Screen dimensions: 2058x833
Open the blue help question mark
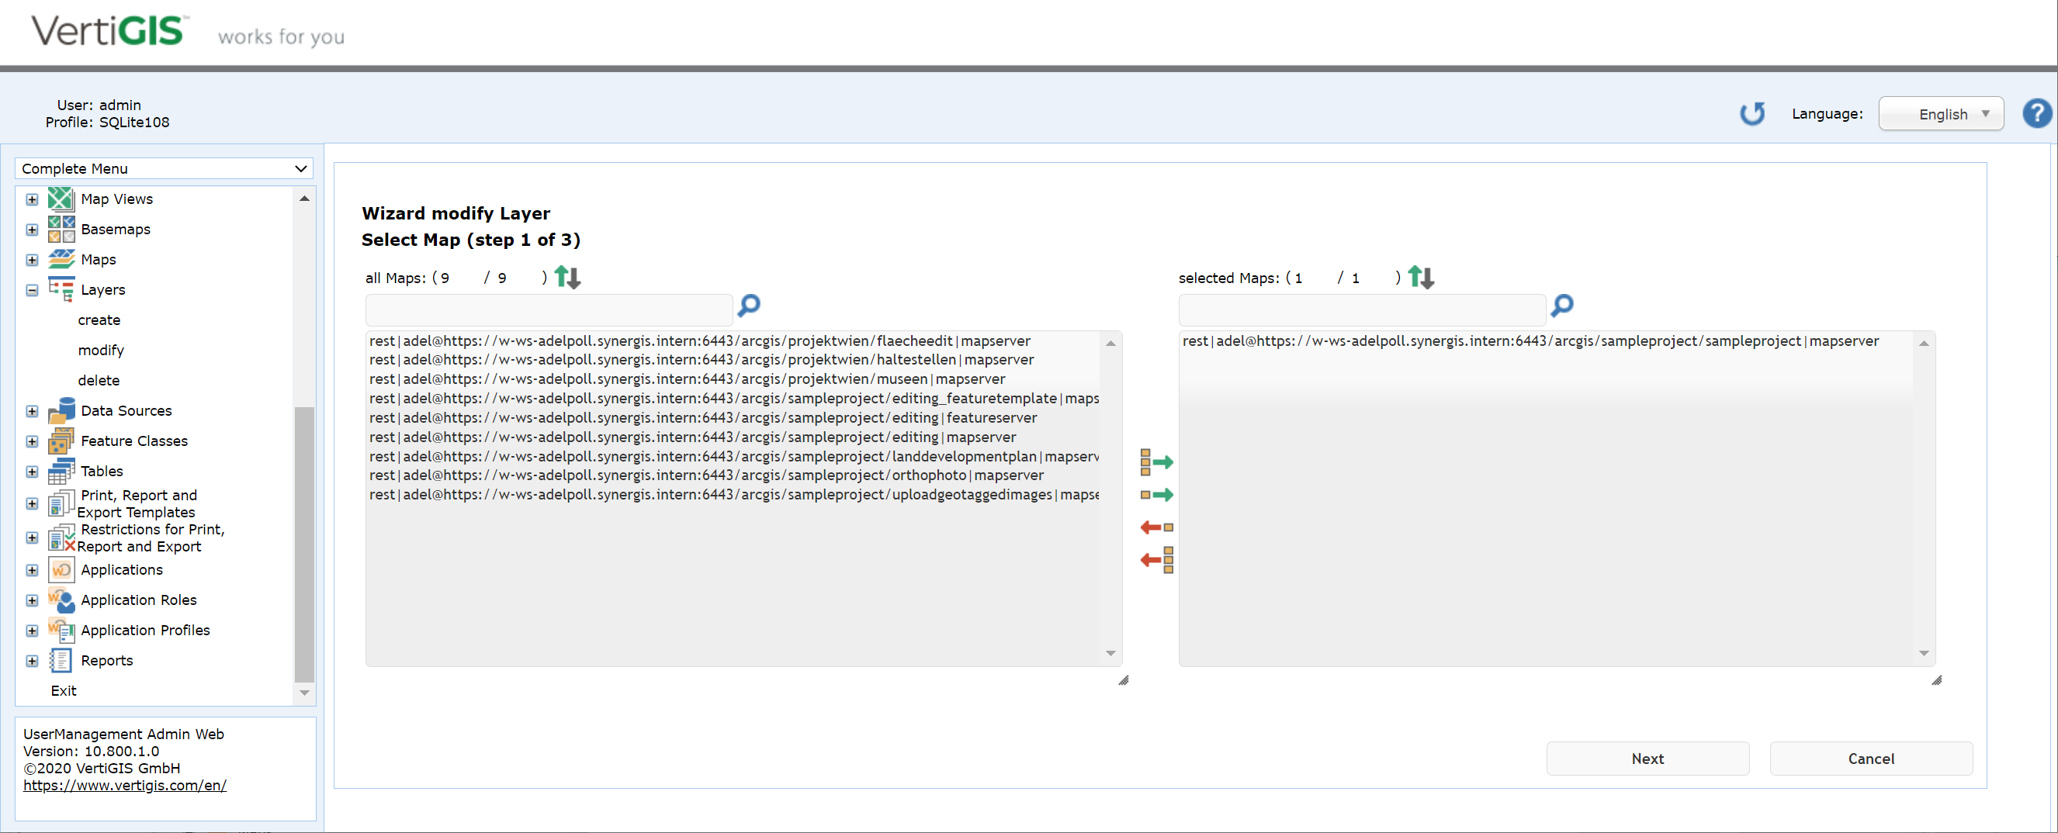2036,113
